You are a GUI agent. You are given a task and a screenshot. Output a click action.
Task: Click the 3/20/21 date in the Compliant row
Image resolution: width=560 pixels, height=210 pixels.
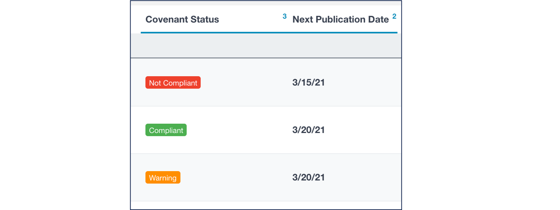[x=308, y=130]
